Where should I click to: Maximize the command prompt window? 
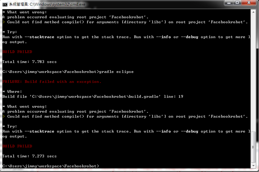237,3
